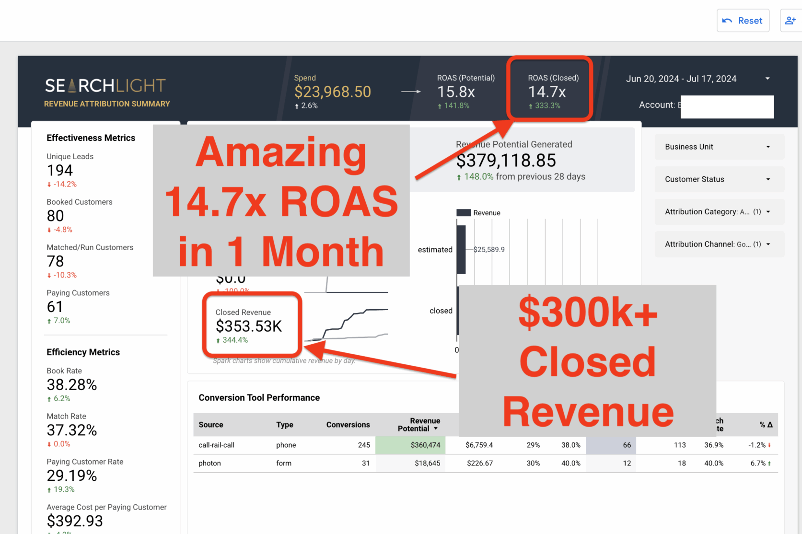Sort table by Source column header

pyautogui.click(x=211, y=425)
